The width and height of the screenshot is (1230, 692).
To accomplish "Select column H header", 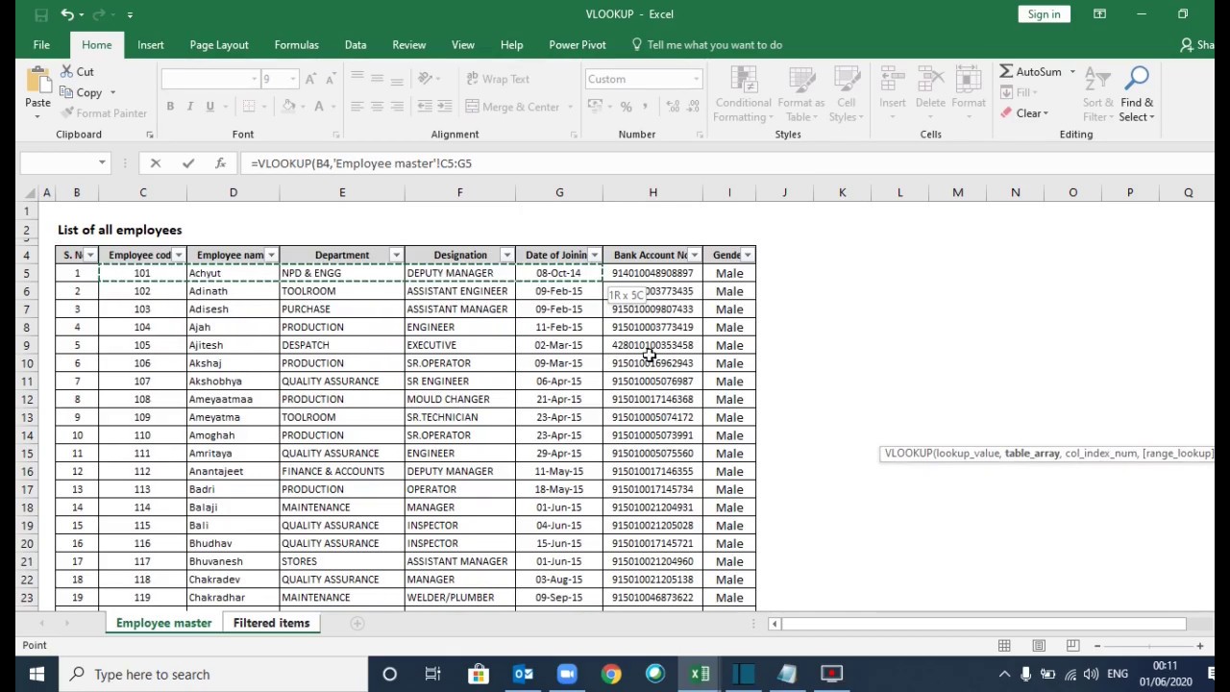I will [652, 193].
